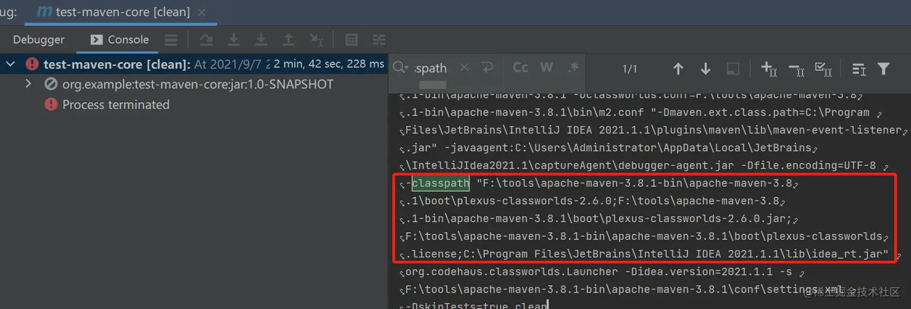This screenshot has height=309, width=911.
Task: Switch to the Console tab
Action: pos(120,40)
